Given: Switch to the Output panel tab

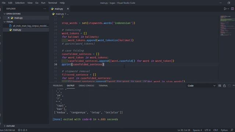Looking at the screenshot, I should pos(70,85).
